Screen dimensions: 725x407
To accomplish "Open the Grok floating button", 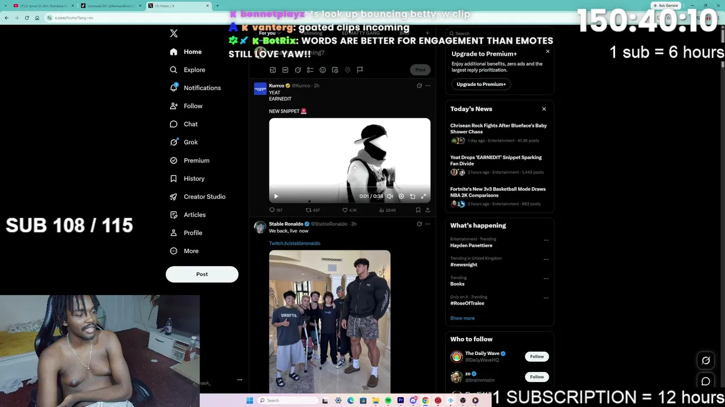I will 706,361.
